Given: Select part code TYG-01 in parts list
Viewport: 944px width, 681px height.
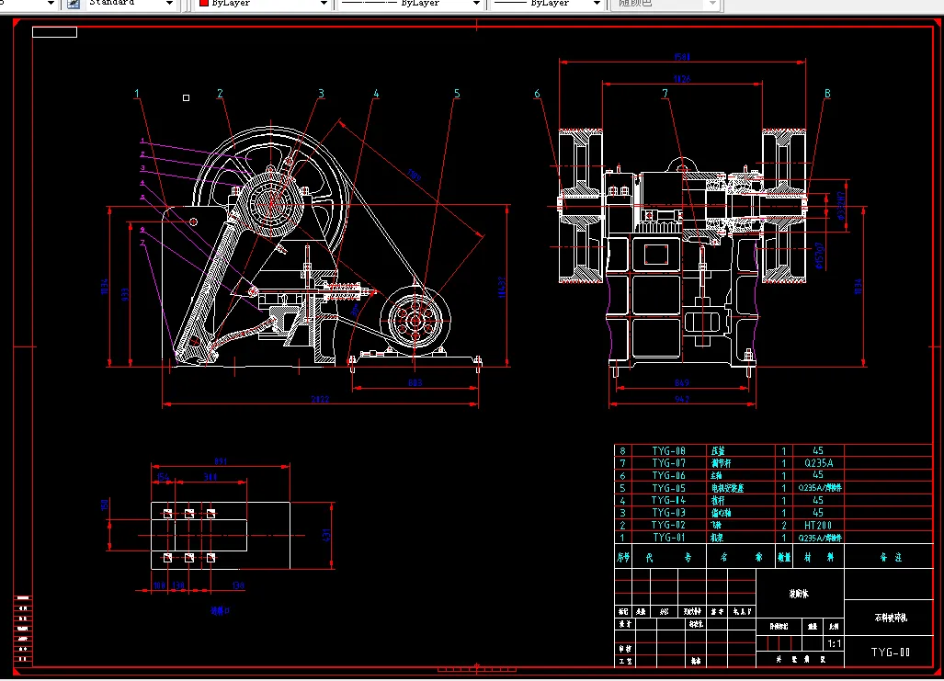Looking at the screenshot, I should pyautogui.click(x=669, y=538).
